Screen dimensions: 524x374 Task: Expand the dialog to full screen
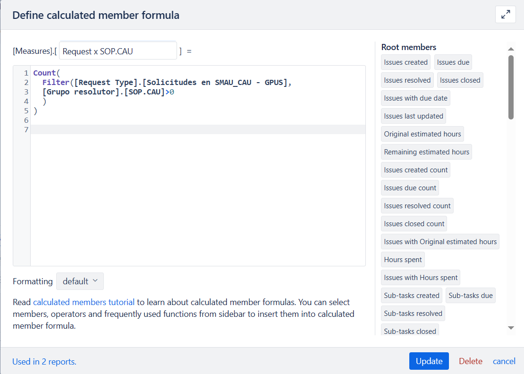(505, 14)
